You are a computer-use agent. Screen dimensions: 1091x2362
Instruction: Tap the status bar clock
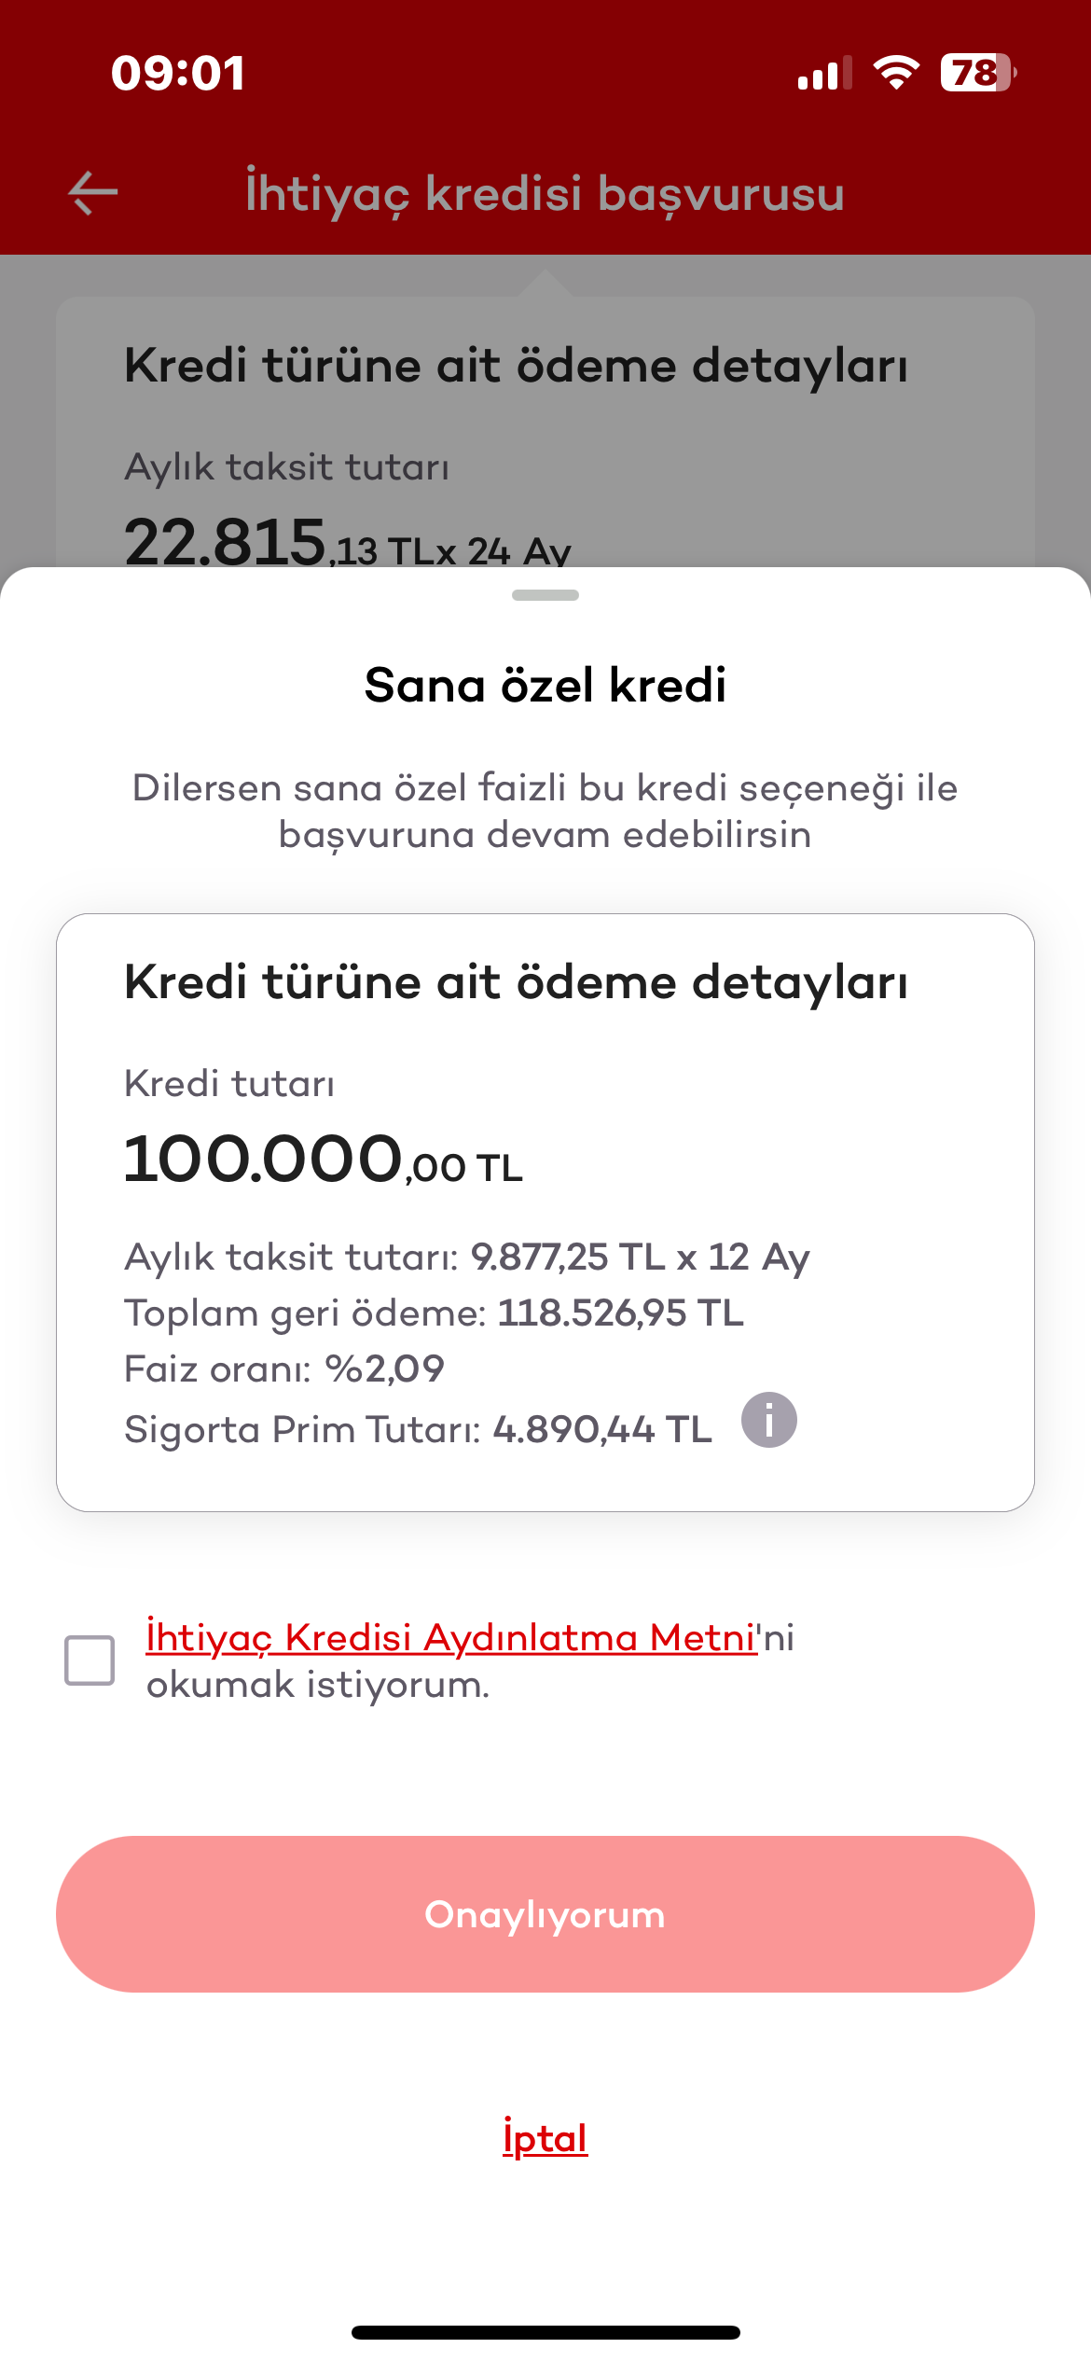pyautogui.click(x=178, y=73)
